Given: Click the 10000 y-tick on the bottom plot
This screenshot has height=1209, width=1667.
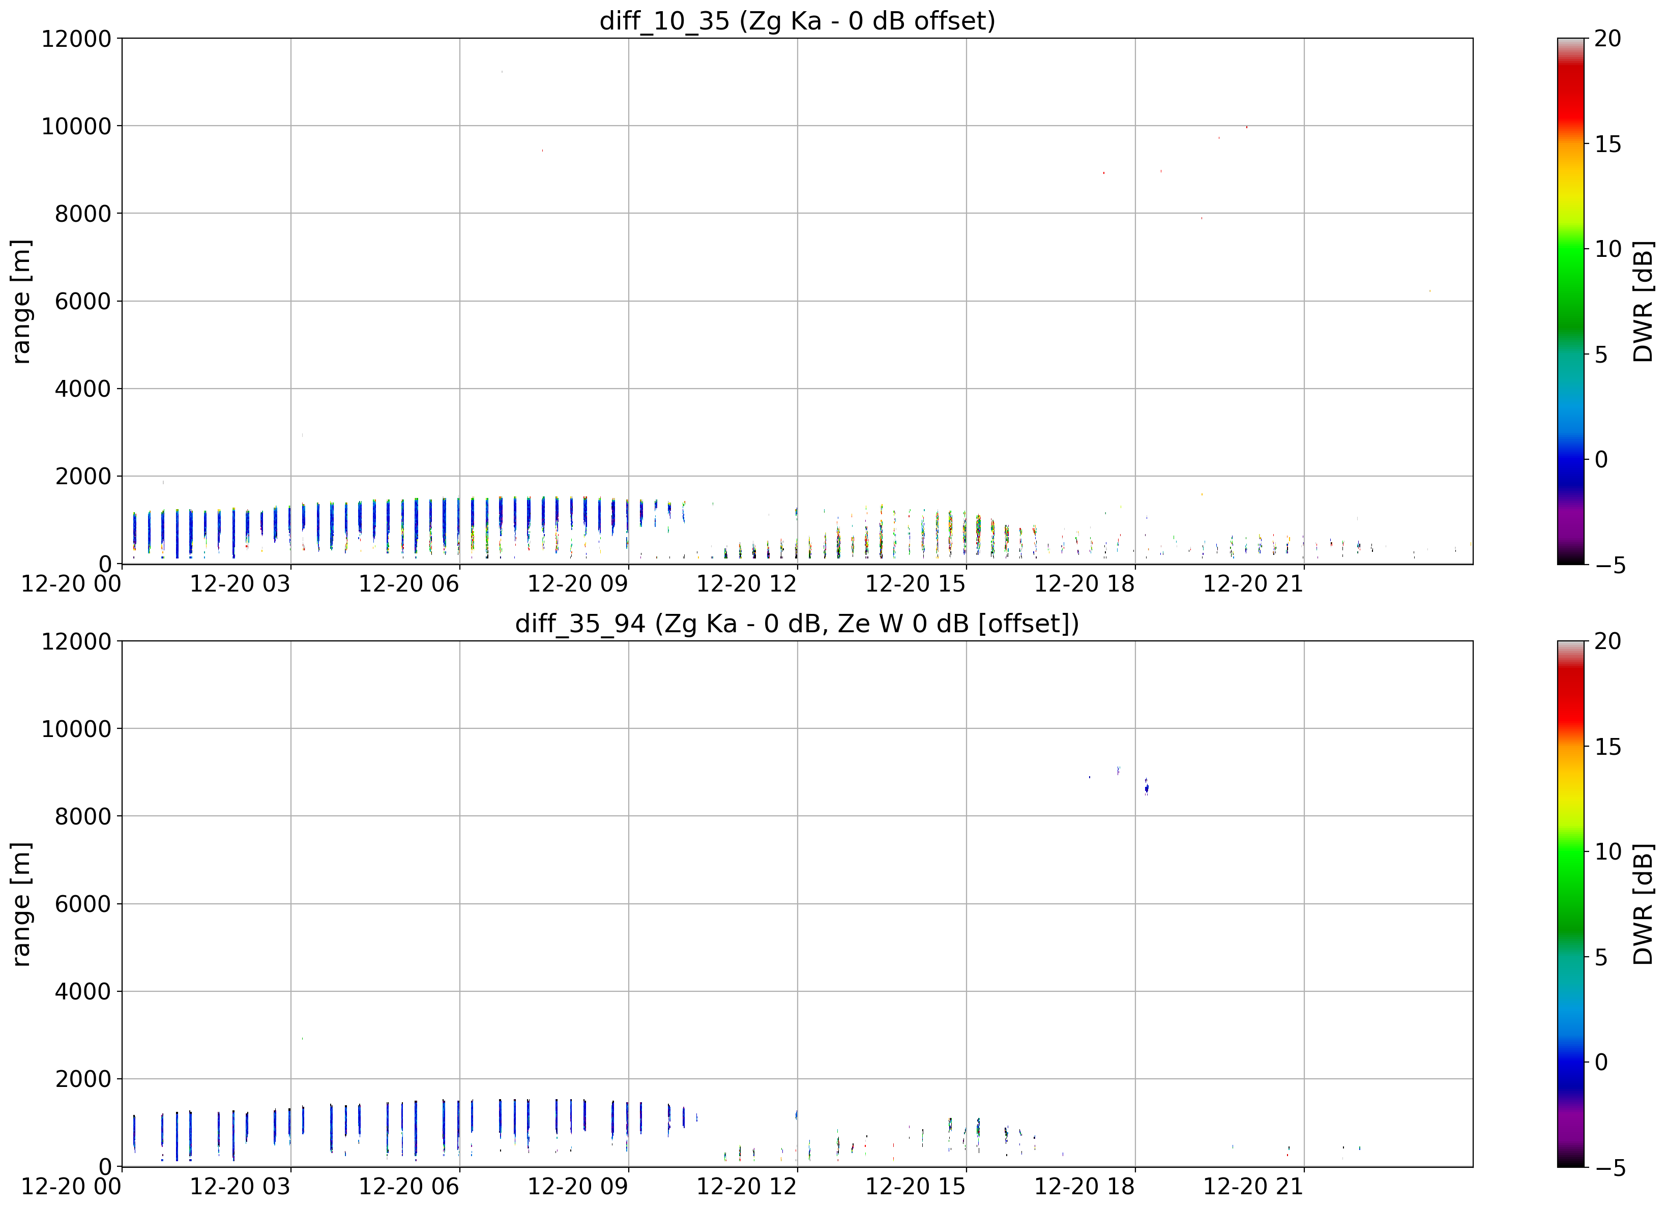Looking at the screenshot, I should tap(76, 729).
